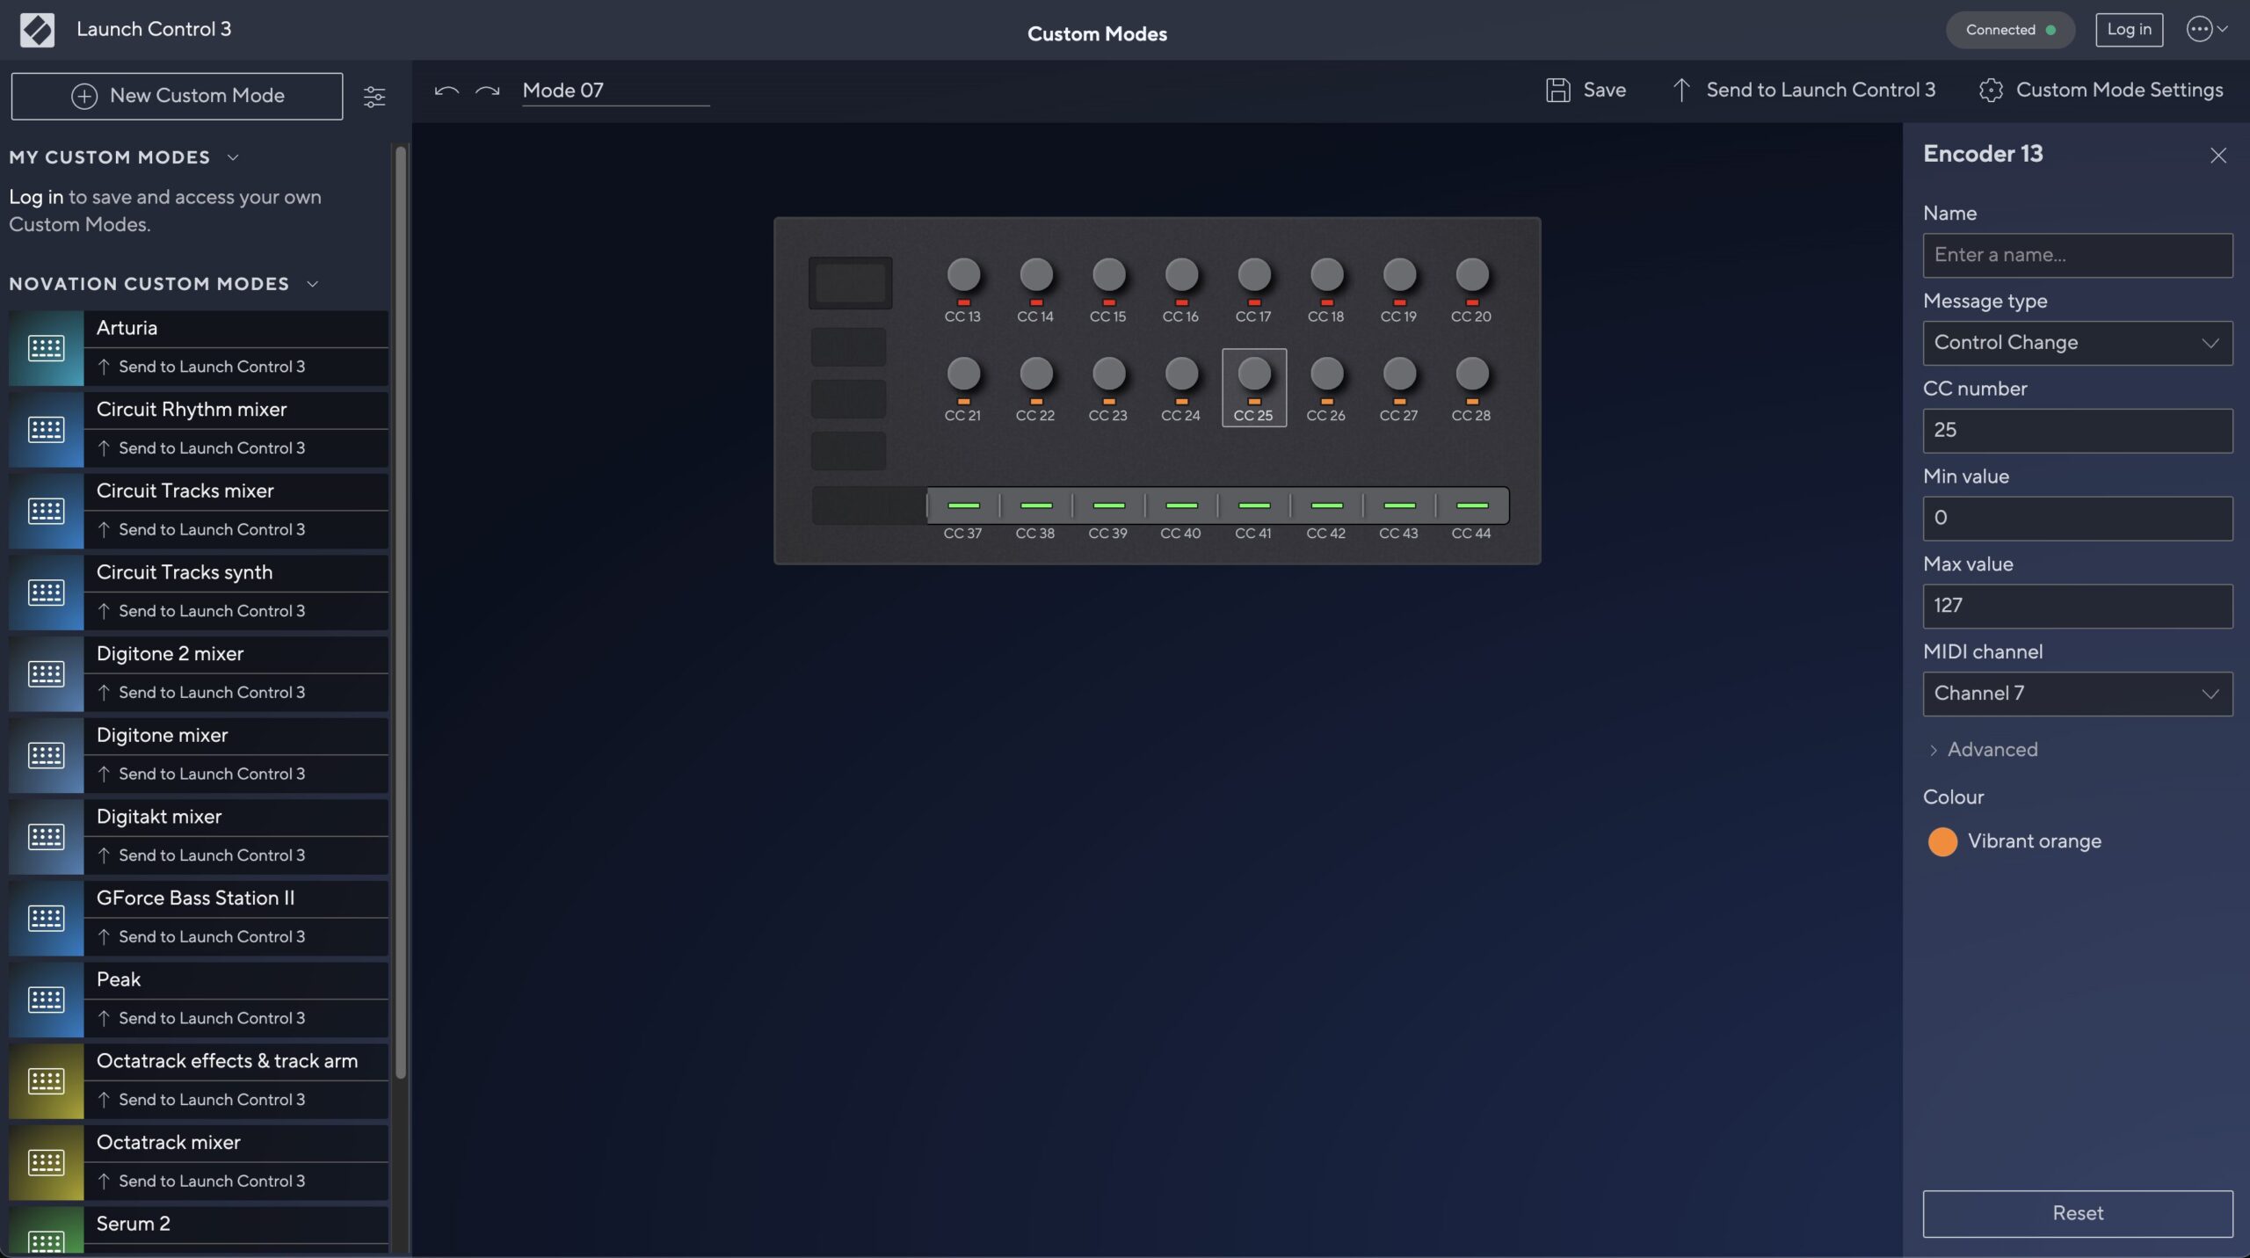Select the CC 28 encoder knob
This screenshot has height=1258, width=2250.
[x=1471, y=374]
